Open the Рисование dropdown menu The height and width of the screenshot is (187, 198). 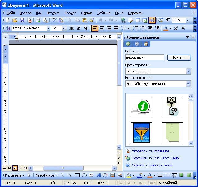[15, 175]
